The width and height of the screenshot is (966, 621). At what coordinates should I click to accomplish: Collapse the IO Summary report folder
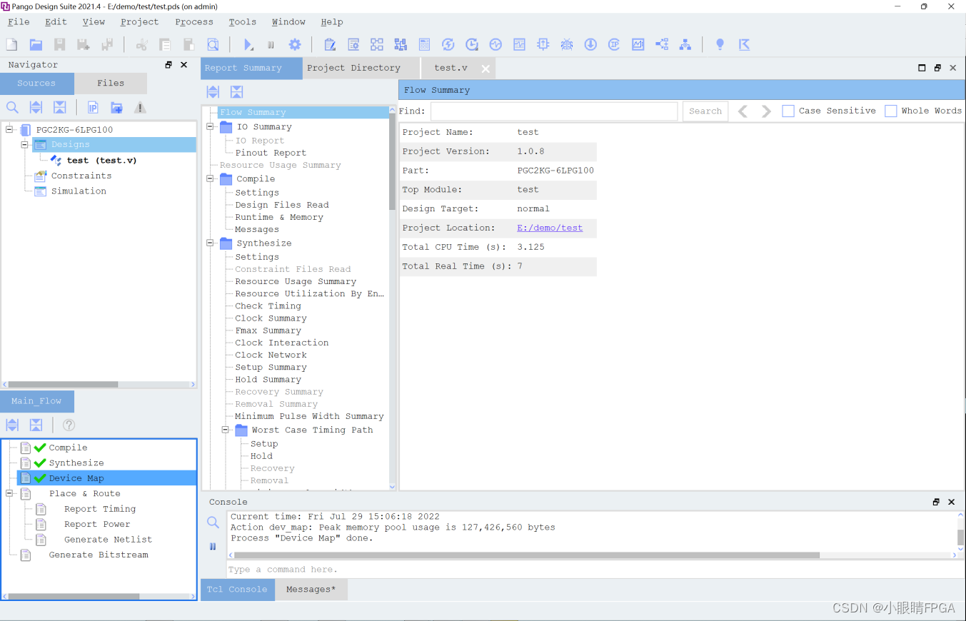click(211, 127)
